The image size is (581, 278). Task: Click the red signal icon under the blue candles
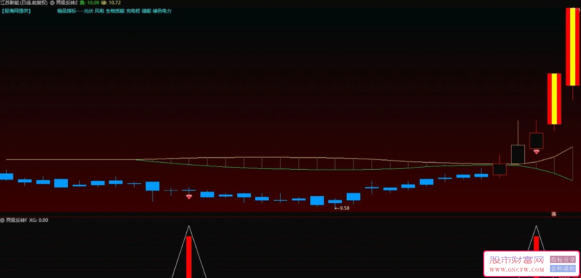pyautogui.click(x=189, y=197)
